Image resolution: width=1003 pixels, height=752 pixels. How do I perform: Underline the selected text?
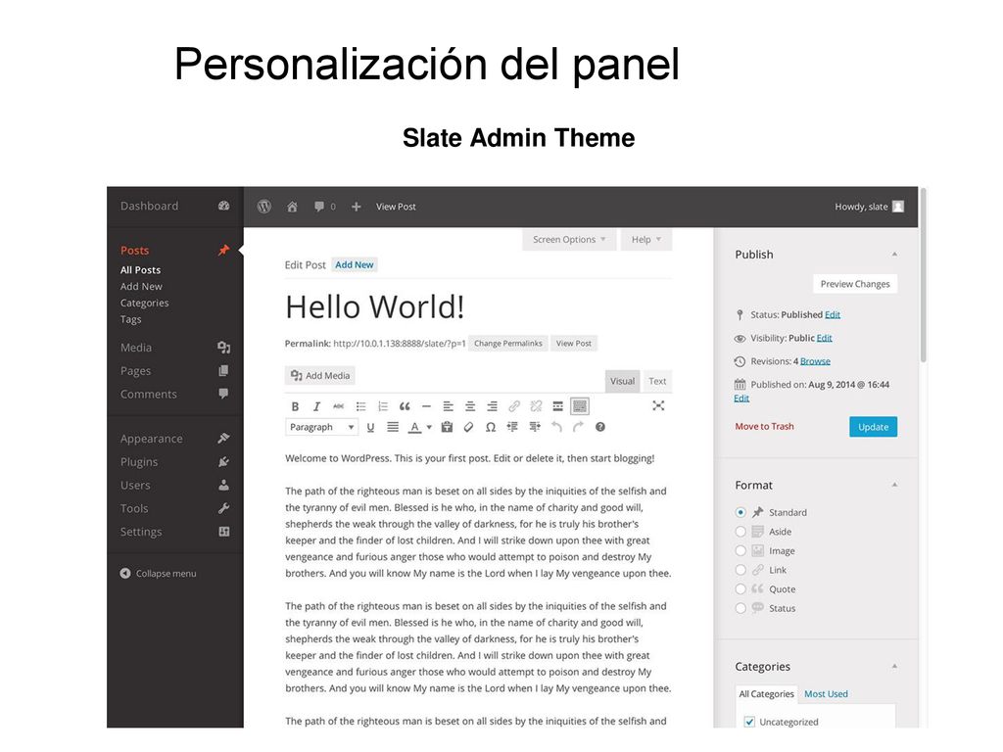point(370,427)
